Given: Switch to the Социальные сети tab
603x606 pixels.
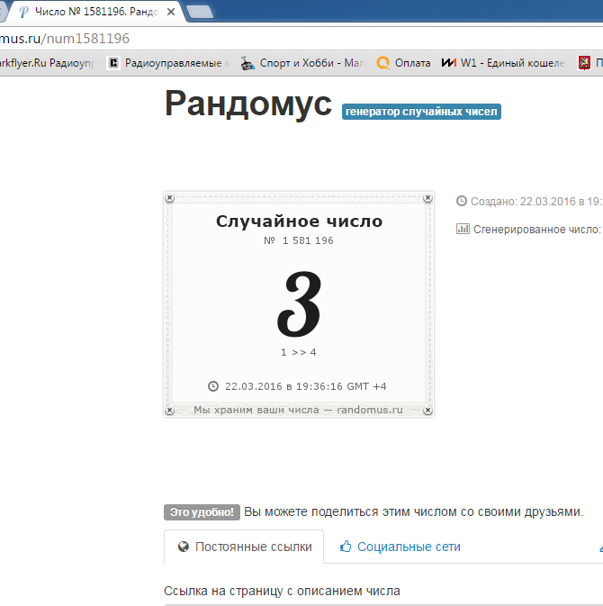Looking at the screenshot, I should coord(400,547).
